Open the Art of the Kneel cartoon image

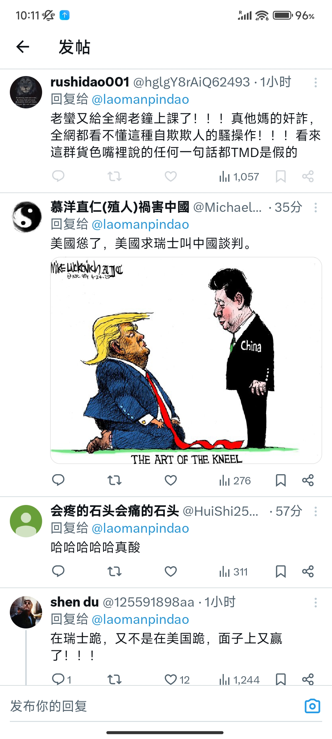click(186, 360)
